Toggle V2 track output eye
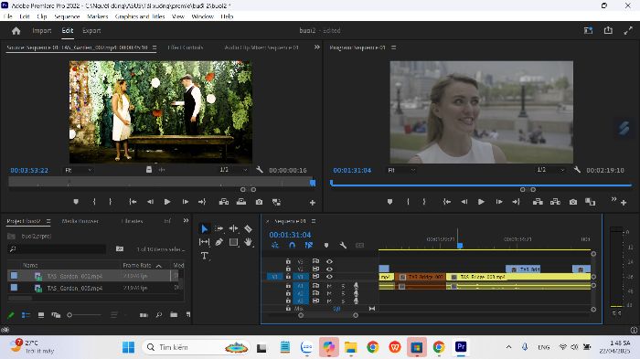This screenshot has height=359, width=640. click(329, 269)
